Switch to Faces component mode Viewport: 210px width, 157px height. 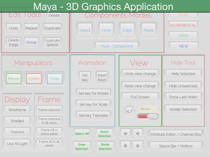(149, 30)
